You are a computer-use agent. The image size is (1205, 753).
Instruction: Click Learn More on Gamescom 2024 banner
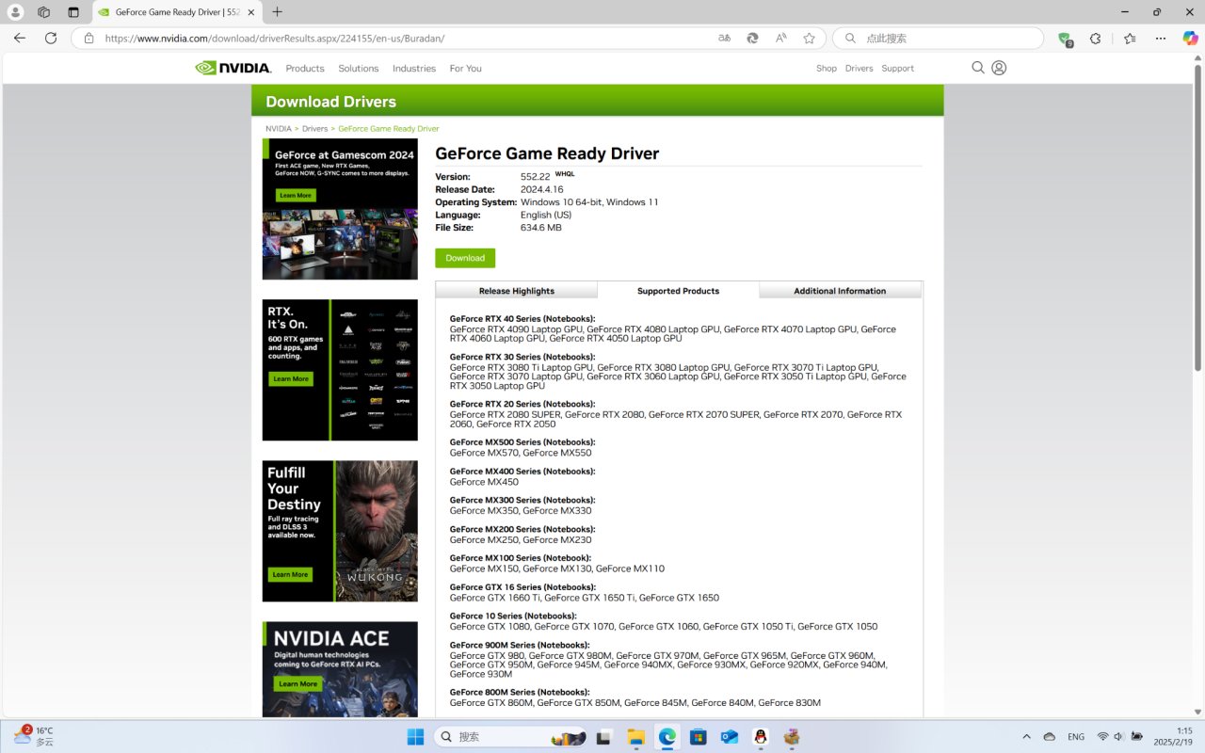[x=295, y=195]
